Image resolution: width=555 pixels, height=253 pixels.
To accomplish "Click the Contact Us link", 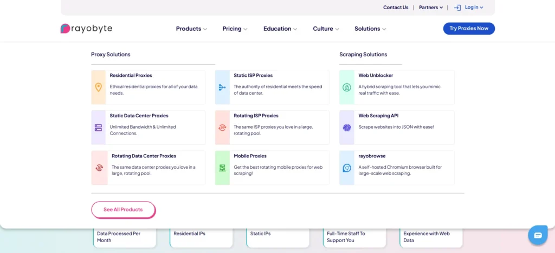I will pos(396,8).
